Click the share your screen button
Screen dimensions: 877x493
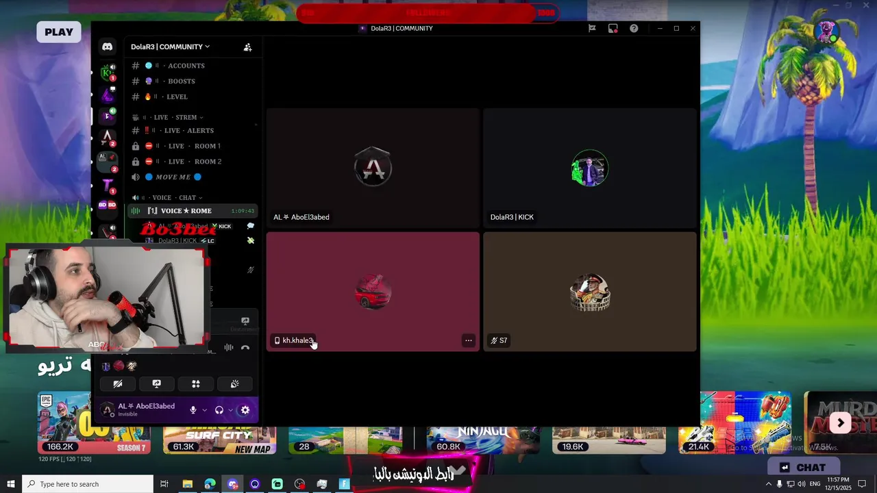click(156, 384)
